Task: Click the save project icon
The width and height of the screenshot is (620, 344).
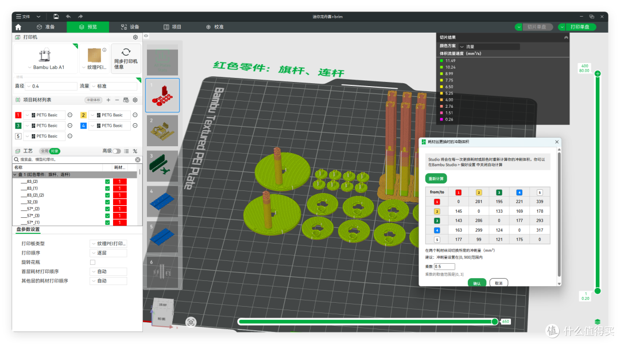Action: [x=56, y=17]
